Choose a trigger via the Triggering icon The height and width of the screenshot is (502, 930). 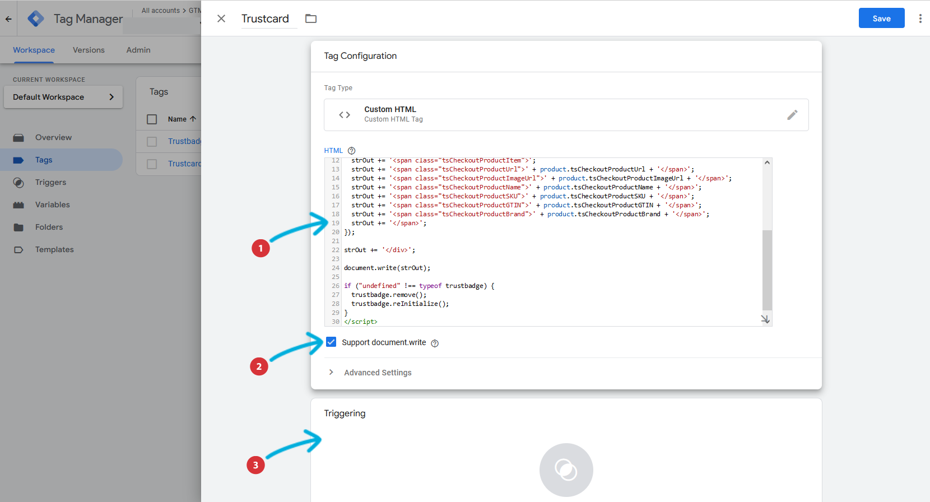[566, 470]
